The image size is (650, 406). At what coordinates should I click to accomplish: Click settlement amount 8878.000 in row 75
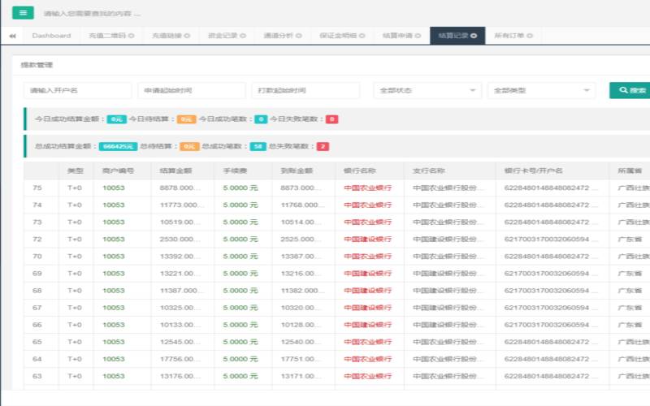pyautogui.click(x=180, y=188)
